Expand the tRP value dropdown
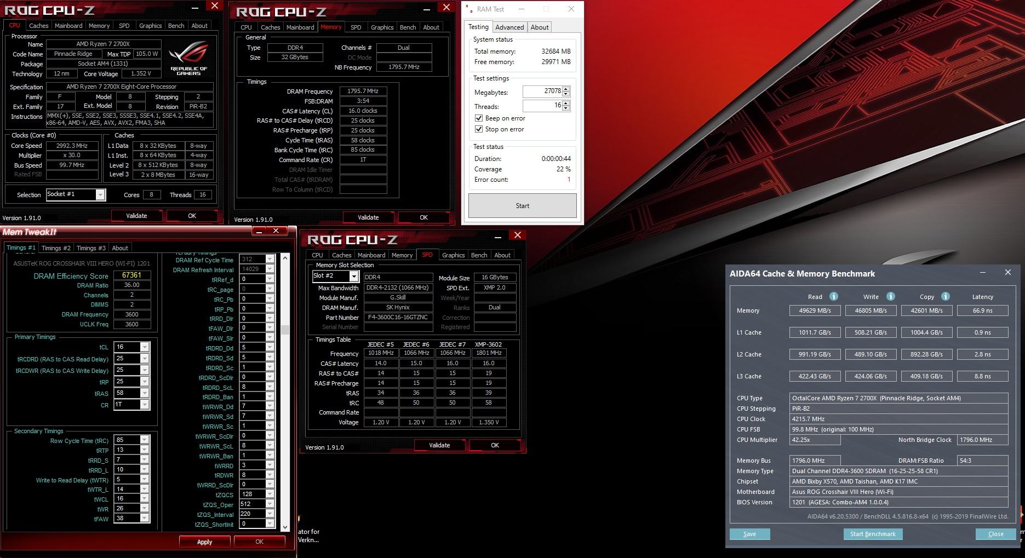 click(x=145, y=381)
